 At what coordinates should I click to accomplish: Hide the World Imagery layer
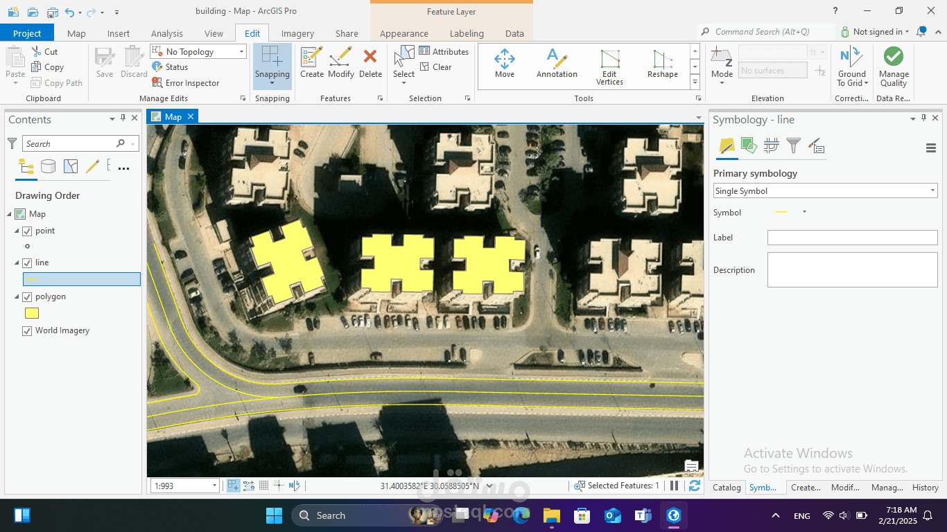pyautogui.click(x=27, y=330)
